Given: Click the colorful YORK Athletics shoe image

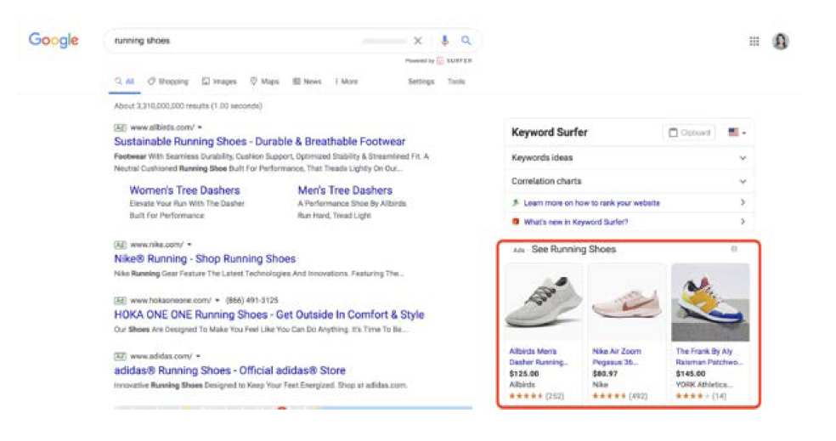Looking at the screenshot, I should [710, 302].
